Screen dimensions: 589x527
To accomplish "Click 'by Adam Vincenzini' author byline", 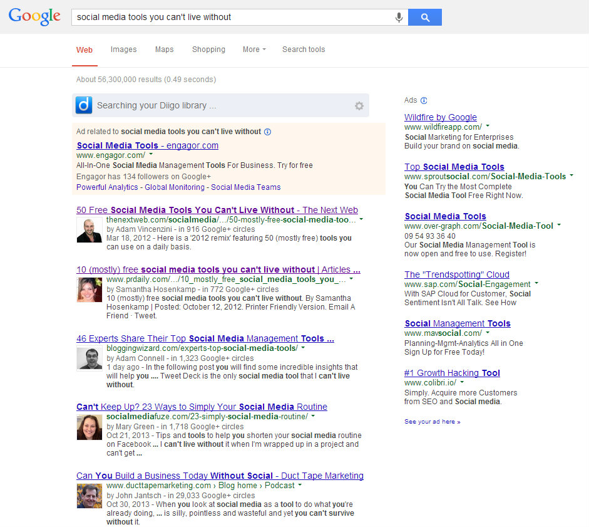I will point(140,229).
